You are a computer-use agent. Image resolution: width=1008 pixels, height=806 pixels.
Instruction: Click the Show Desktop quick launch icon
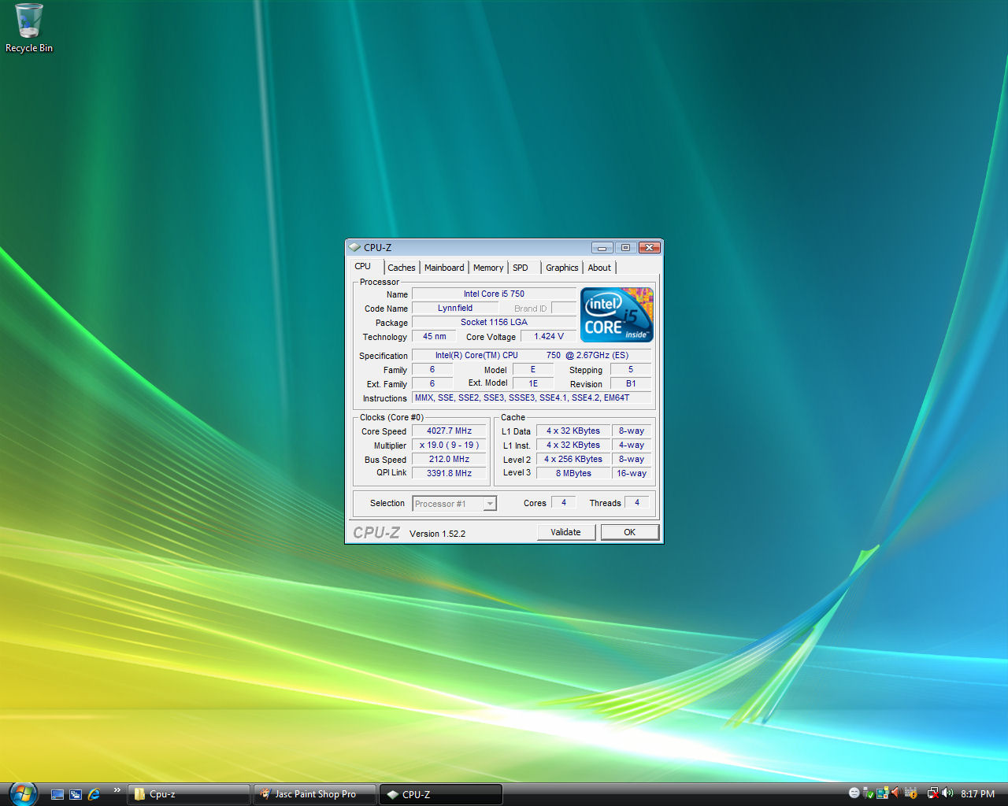pos(57,794)
